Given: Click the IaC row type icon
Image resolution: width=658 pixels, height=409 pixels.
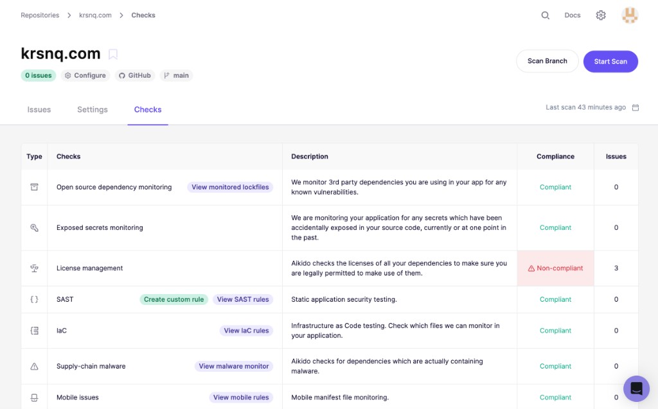Looking at the screenshot, I should pyautogui.click(x=35, y=331).
